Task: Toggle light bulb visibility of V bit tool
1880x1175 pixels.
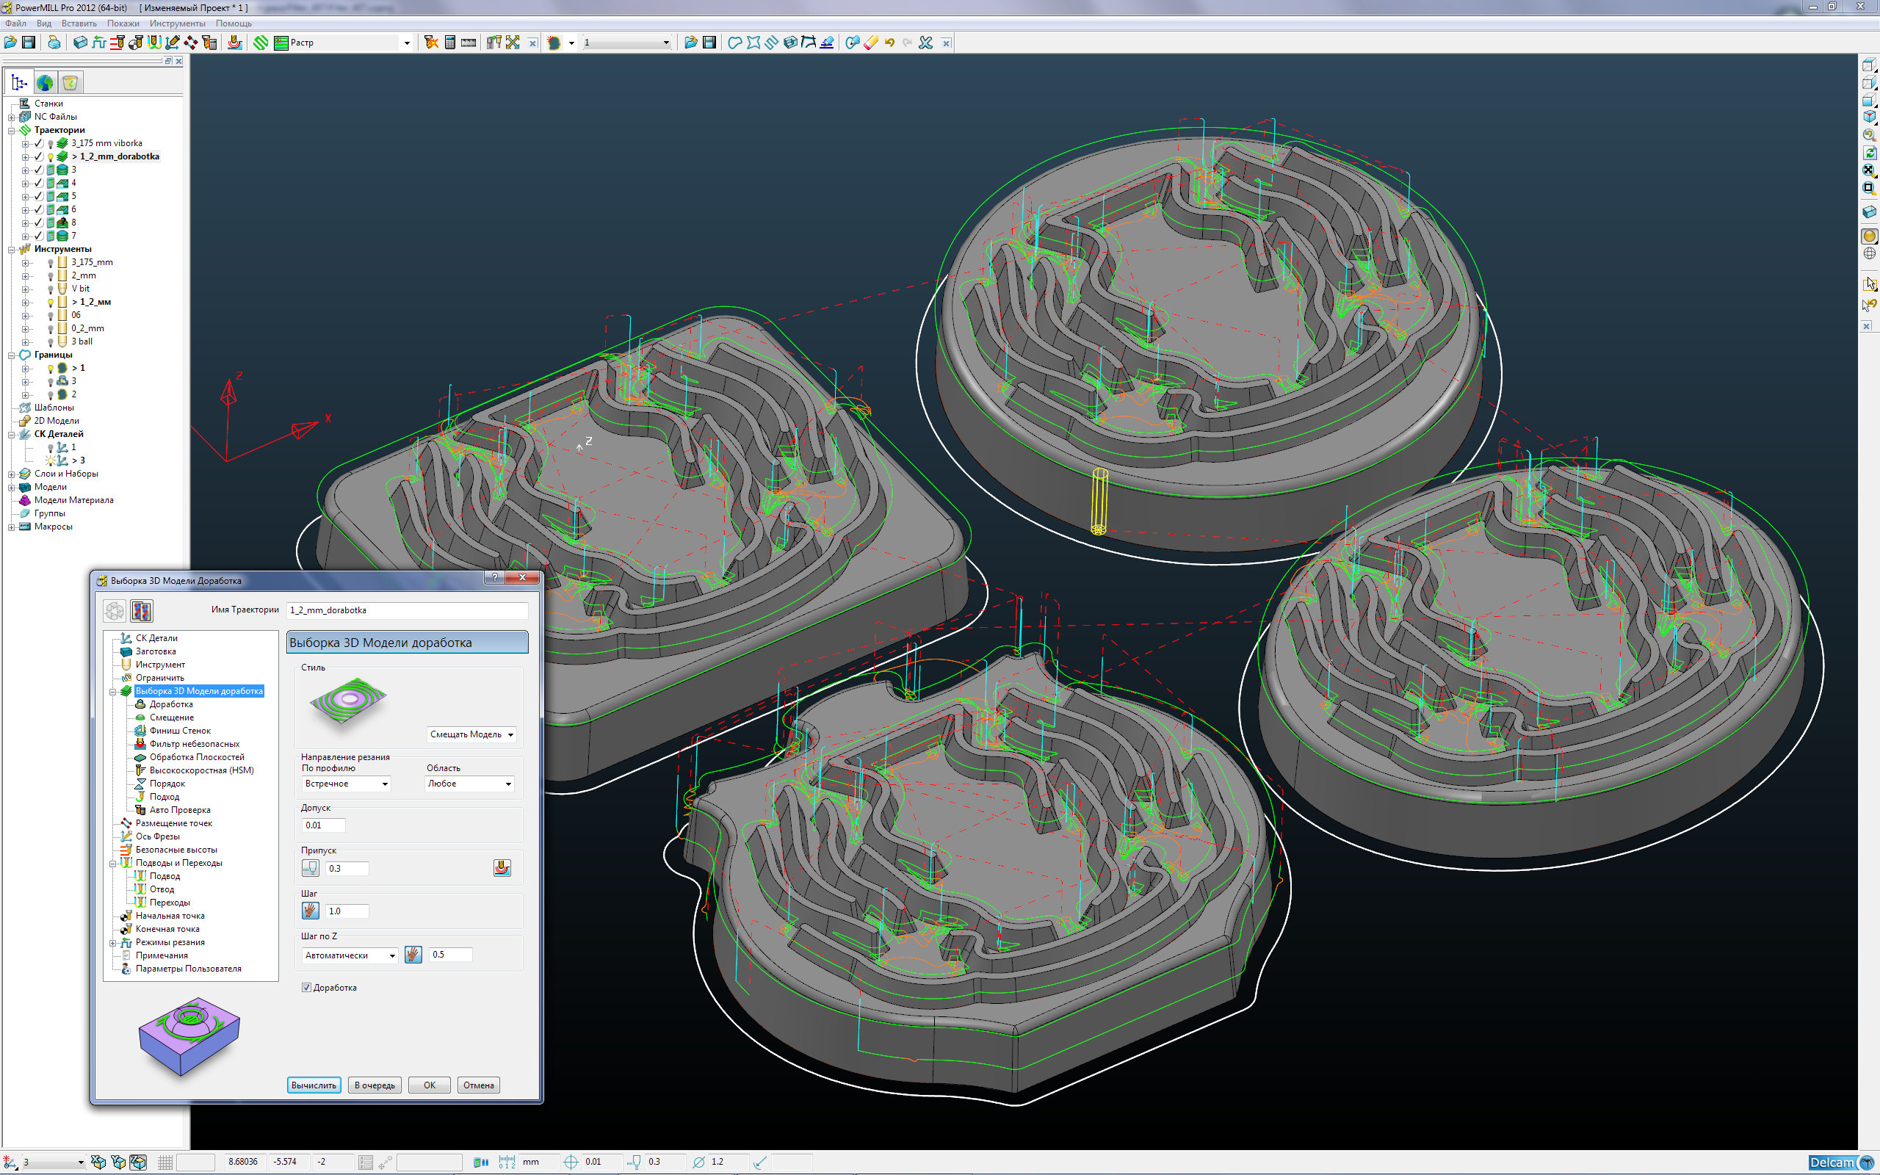Action: point(51,289)
